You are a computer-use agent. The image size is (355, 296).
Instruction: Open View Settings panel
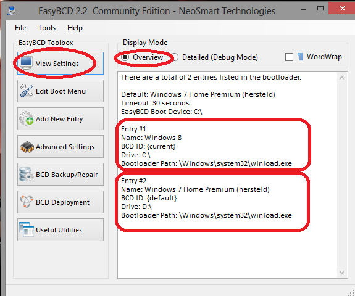tap(61, 63)
